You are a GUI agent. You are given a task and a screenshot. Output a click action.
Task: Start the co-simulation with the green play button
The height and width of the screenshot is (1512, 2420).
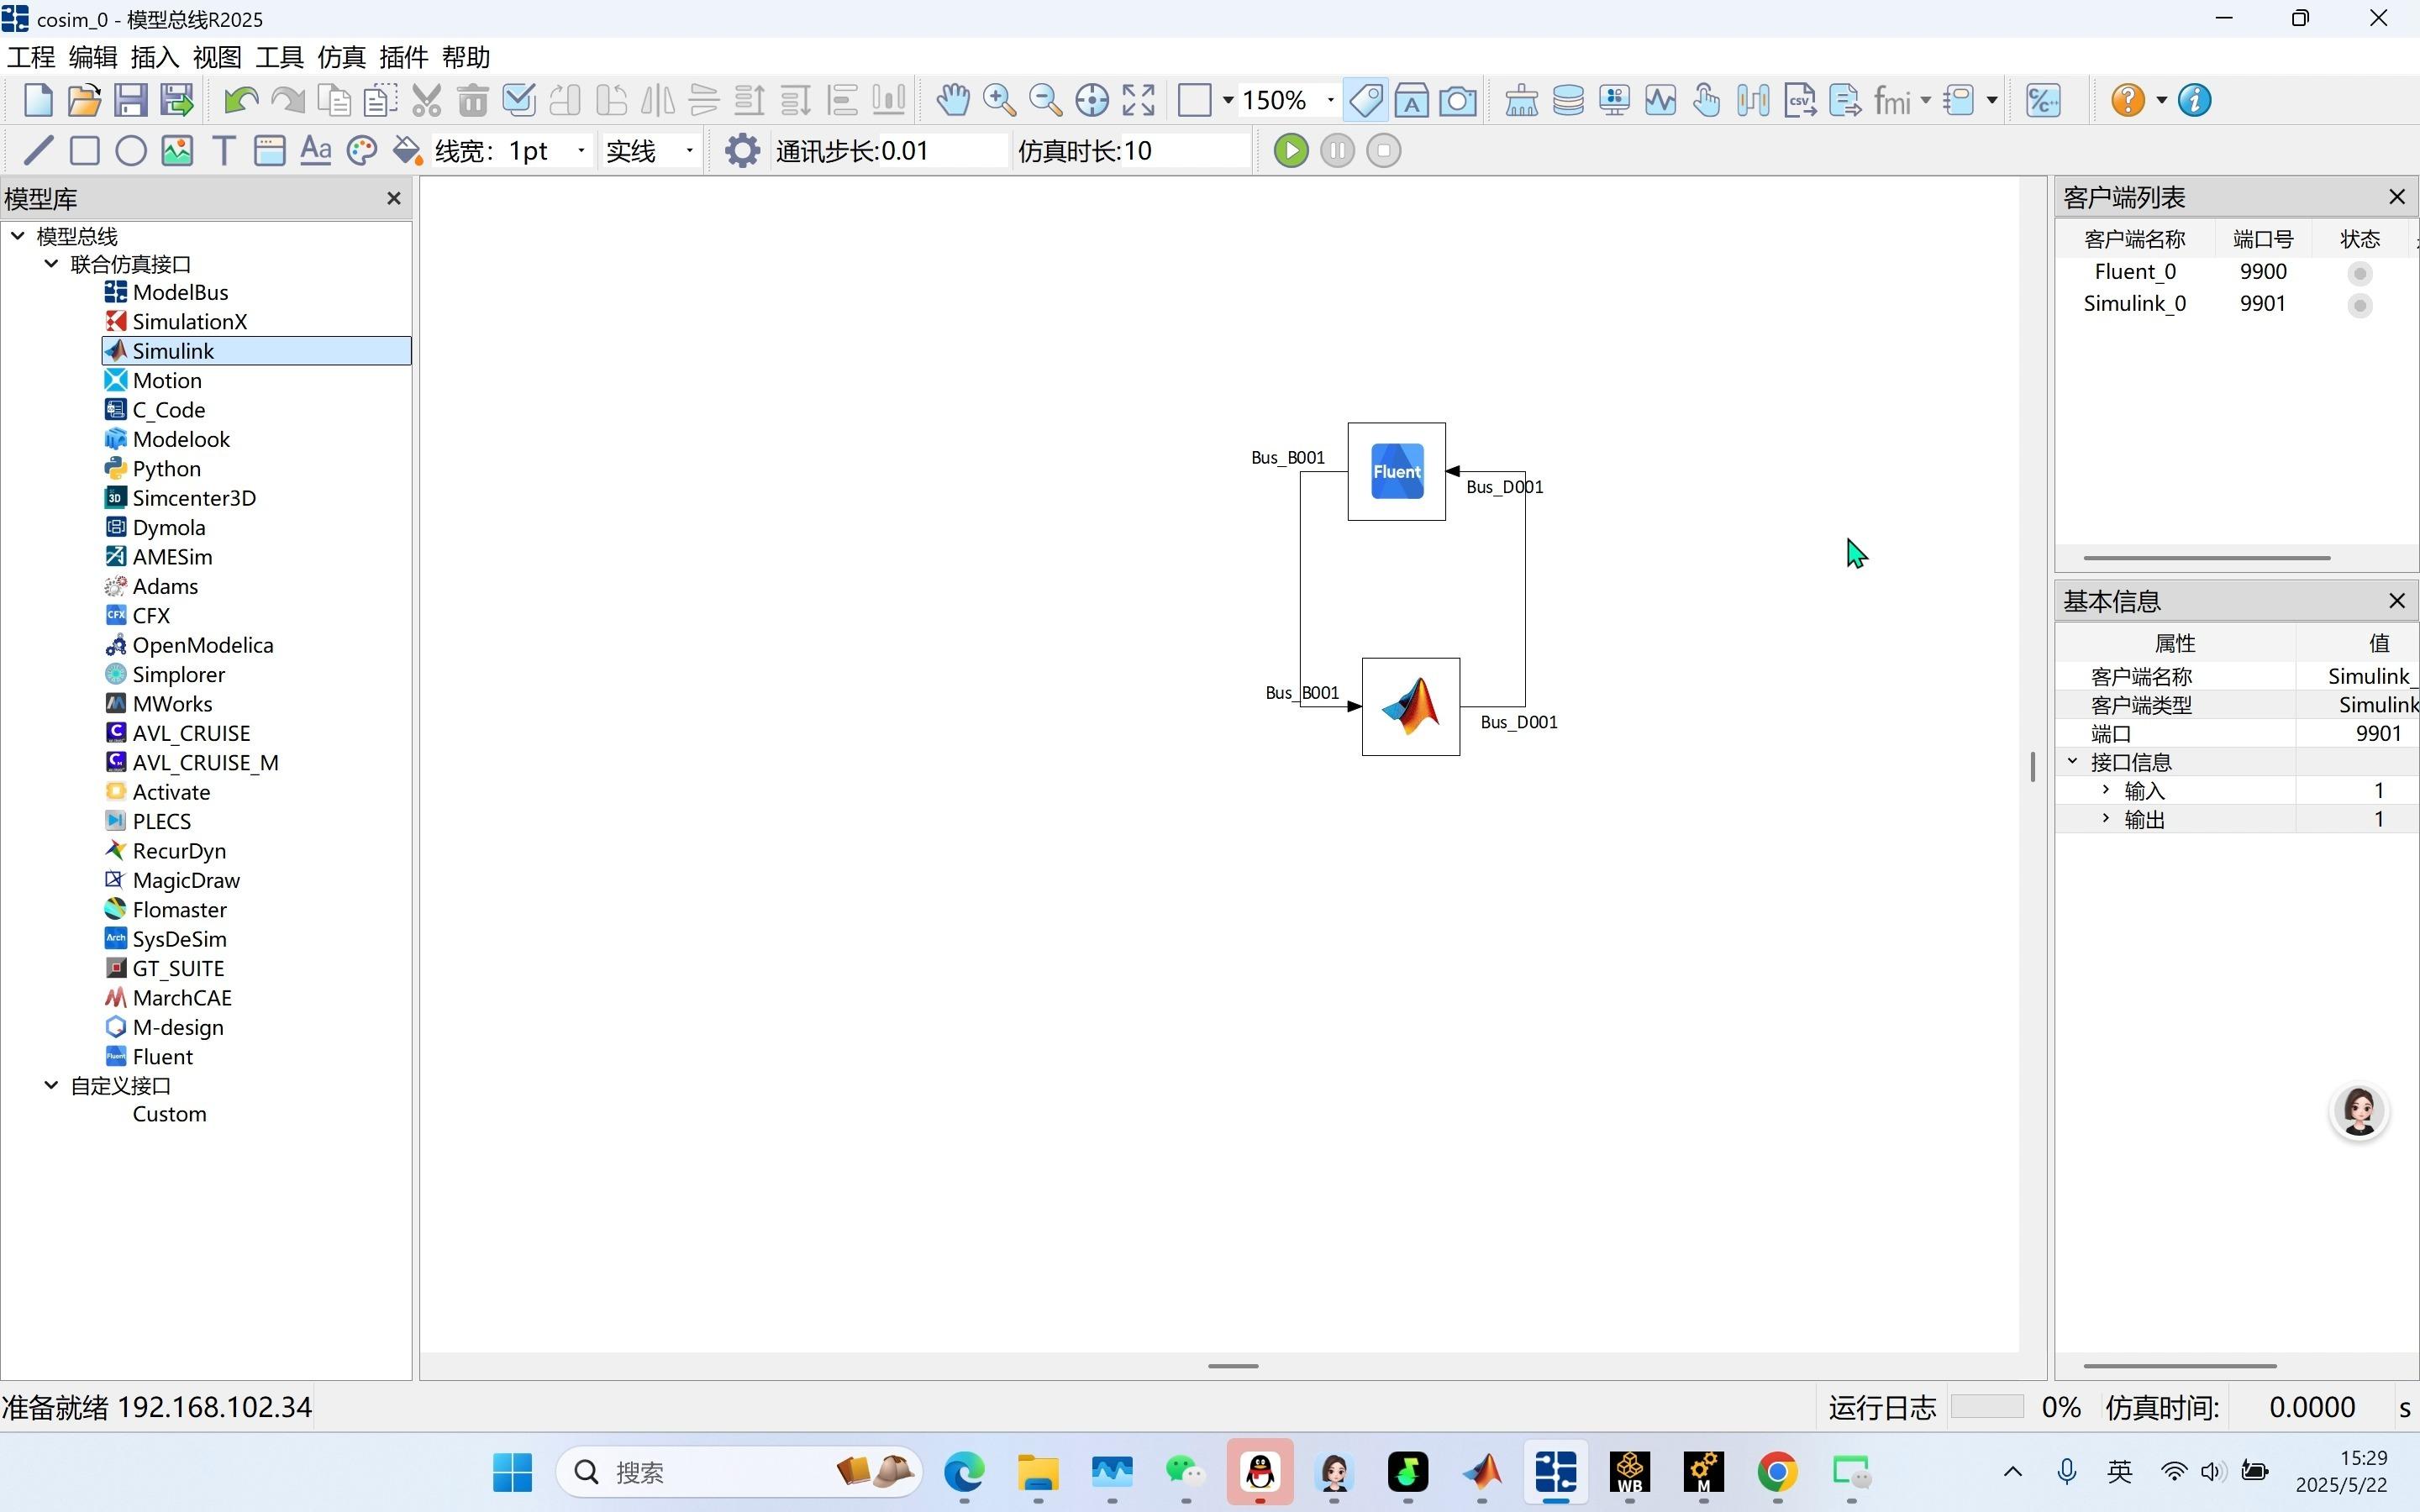coord(1290,151)
